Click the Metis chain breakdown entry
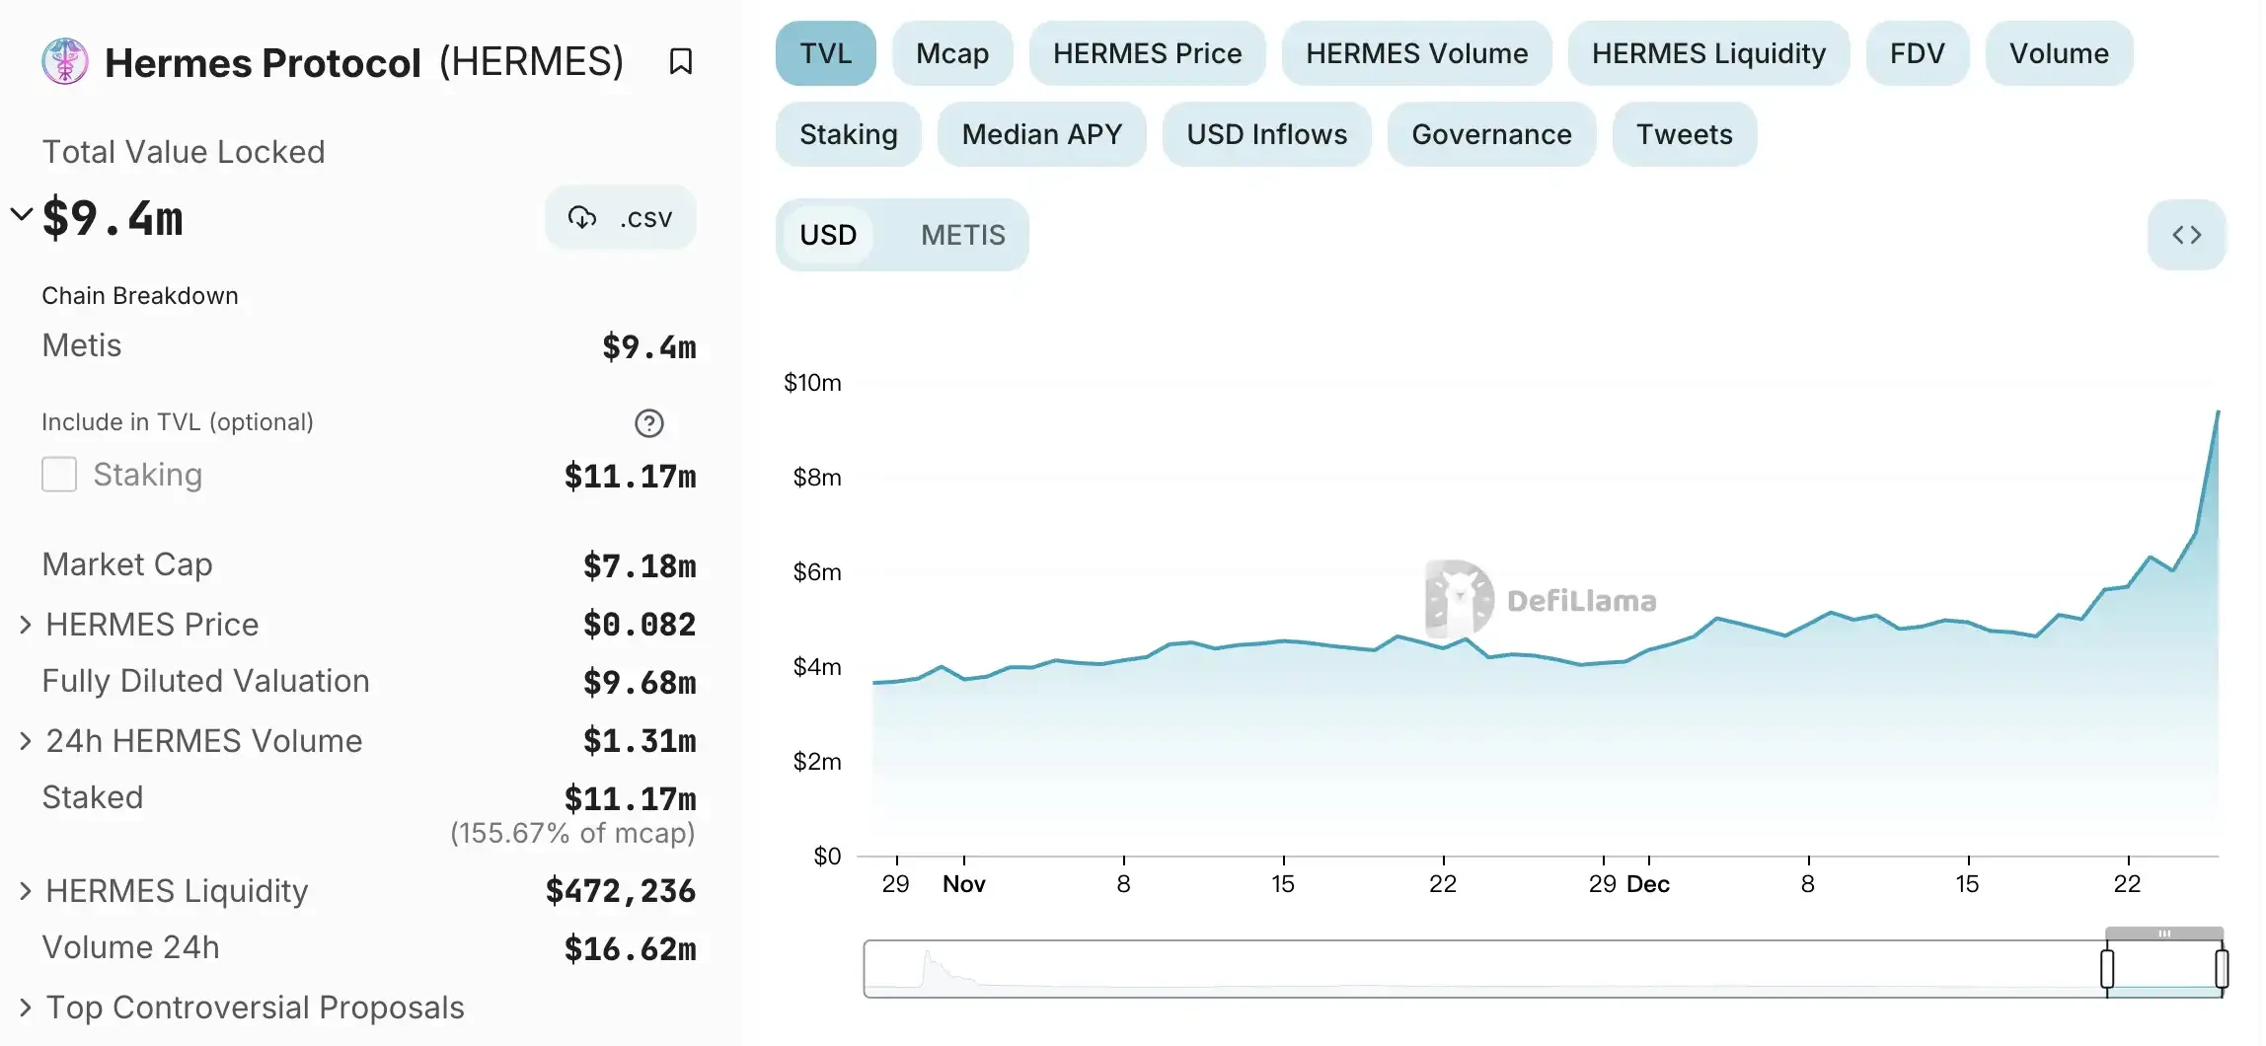The image size is (2266, 1046). 81,345
